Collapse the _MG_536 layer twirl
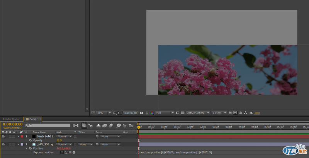Screen dimensions: 309x158 point(18,144)
